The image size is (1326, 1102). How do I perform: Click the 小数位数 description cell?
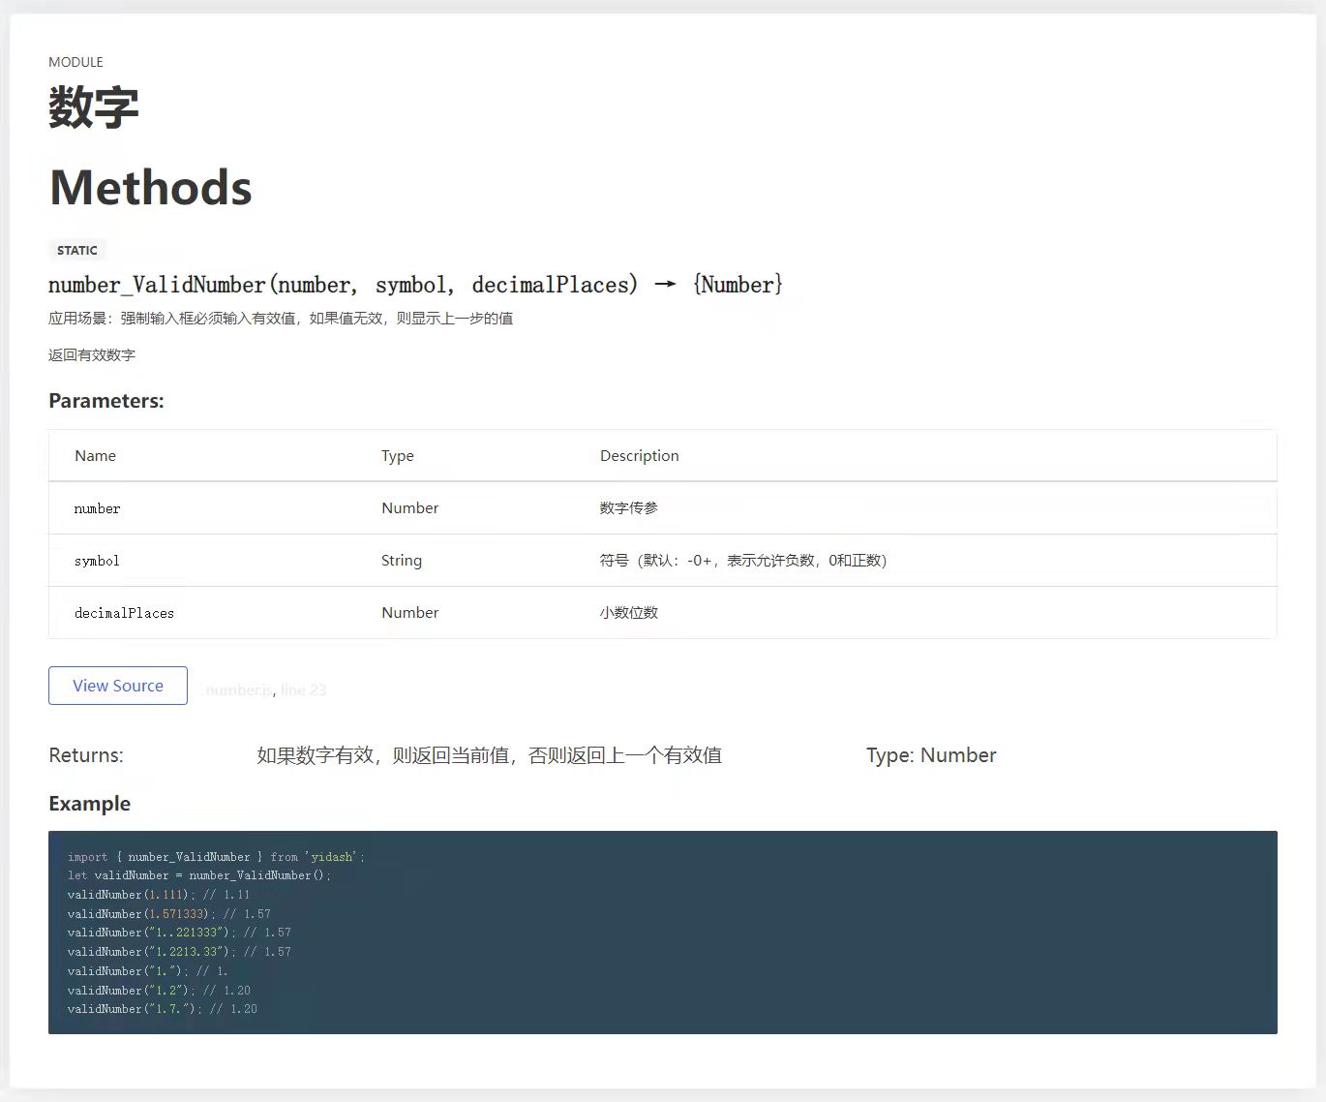(x=628, y=613)
